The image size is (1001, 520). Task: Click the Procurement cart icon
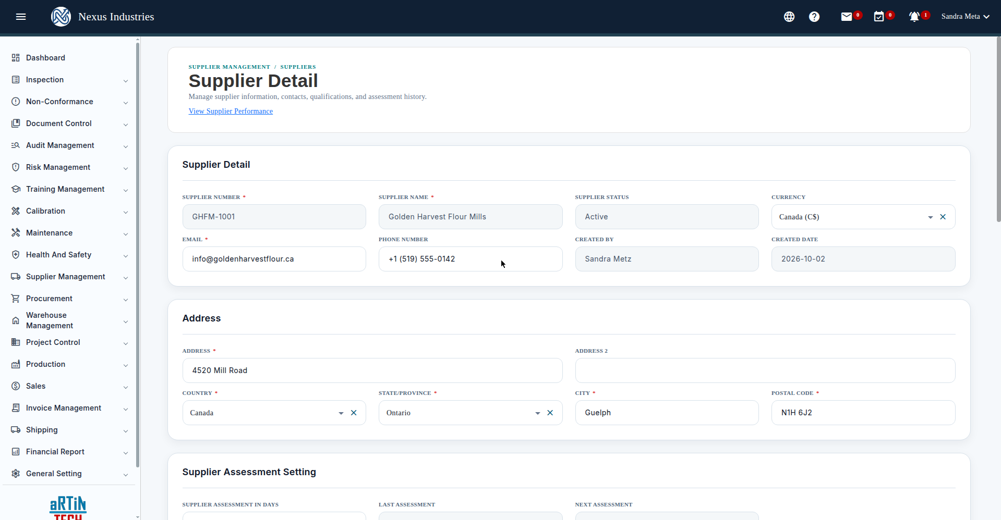coord(16,299)
